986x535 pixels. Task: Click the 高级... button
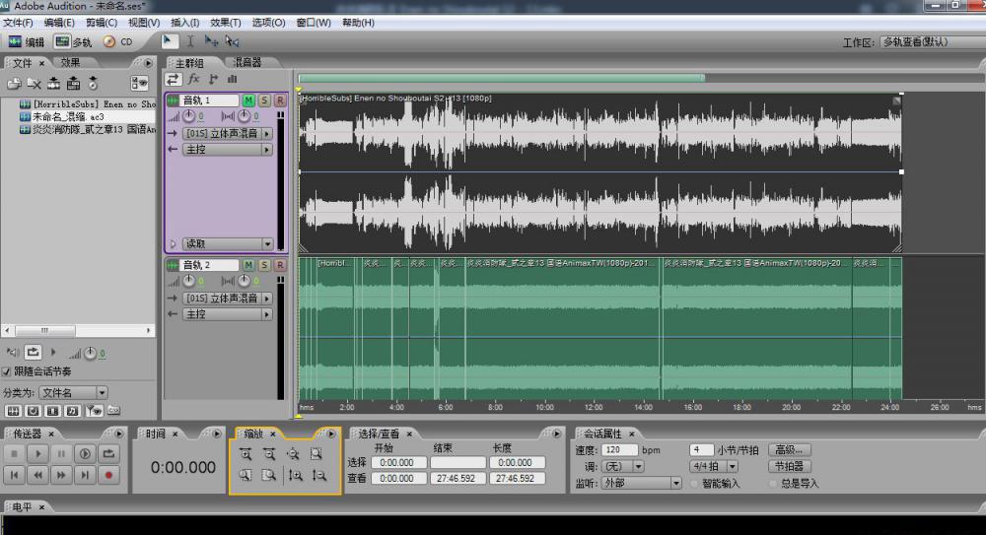(789, 450)
